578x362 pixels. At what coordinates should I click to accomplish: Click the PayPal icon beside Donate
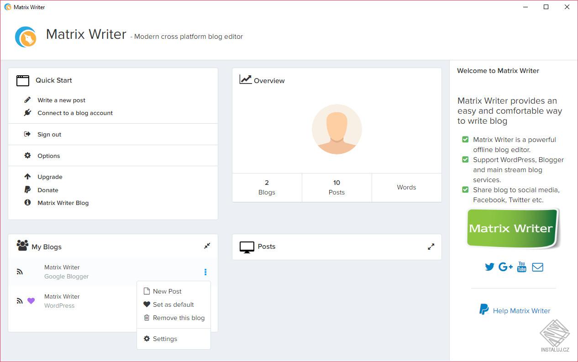[x=27, y=190]
